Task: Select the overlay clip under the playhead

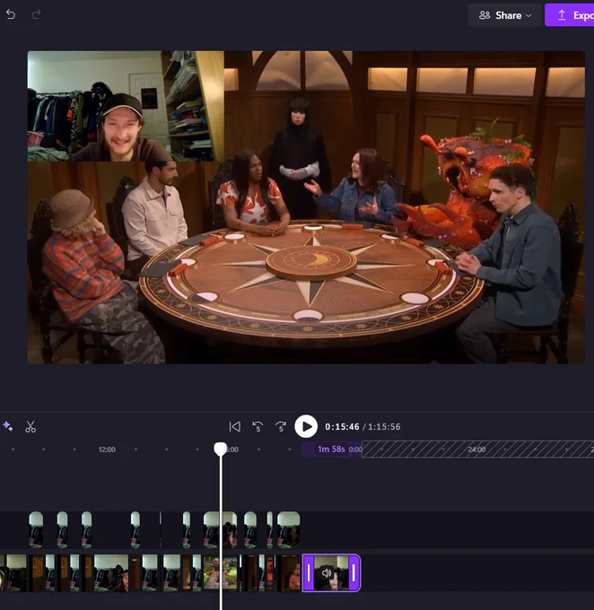Action: pos(221,530)
